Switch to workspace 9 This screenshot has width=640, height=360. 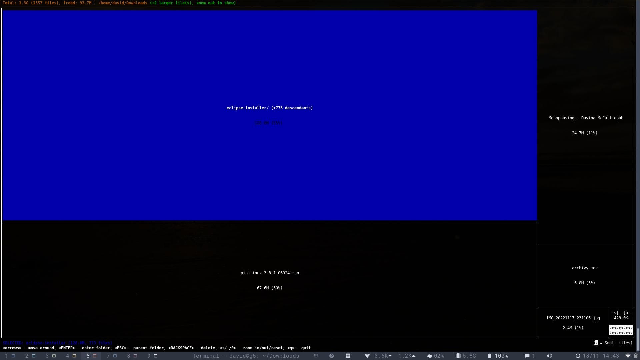(152, 356)
